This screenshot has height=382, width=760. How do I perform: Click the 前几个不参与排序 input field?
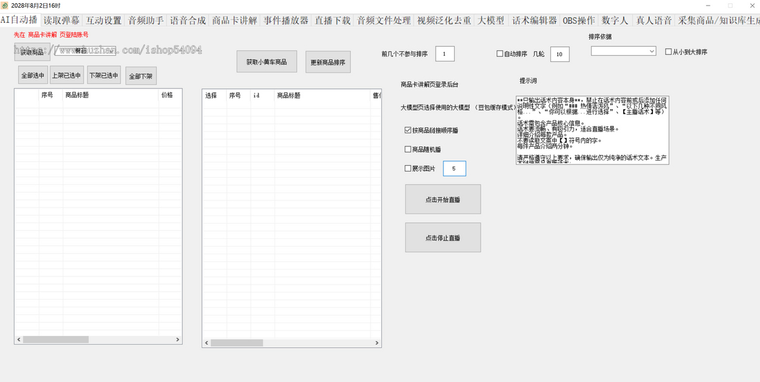tap(445, 54)
